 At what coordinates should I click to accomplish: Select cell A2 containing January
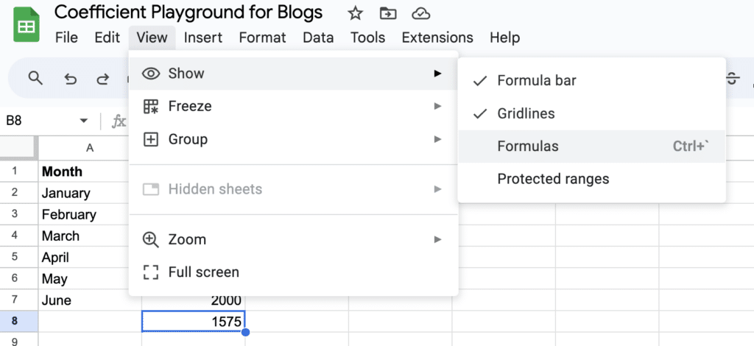(x=90, y=193)
